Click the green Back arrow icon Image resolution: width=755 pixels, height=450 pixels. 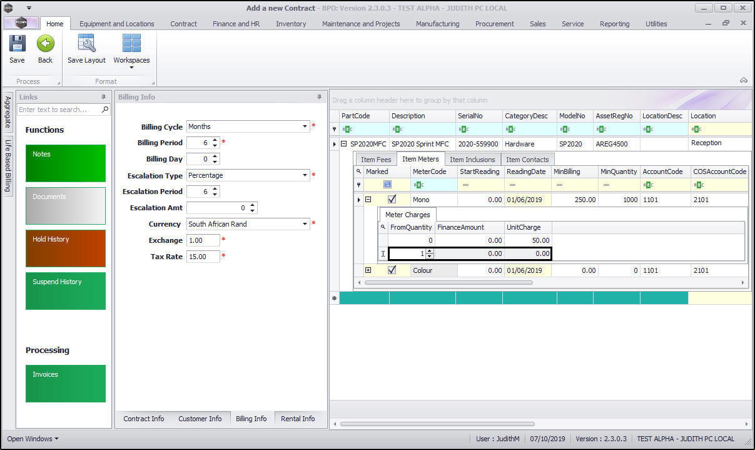pyautogui.click(x=45, y=44)
